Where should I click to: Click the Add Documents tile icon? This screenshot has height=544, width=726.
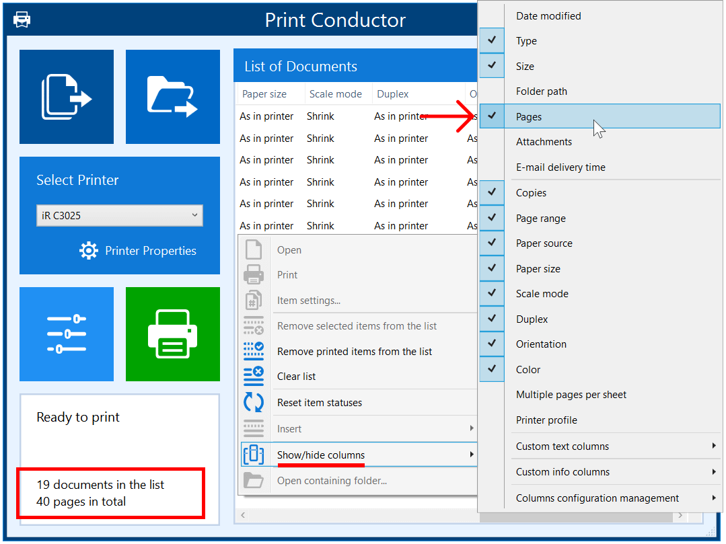[x=66, y=97]
